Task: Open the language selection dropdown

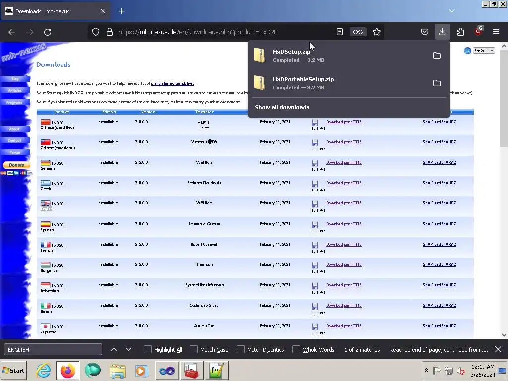Action: point(483,51)
